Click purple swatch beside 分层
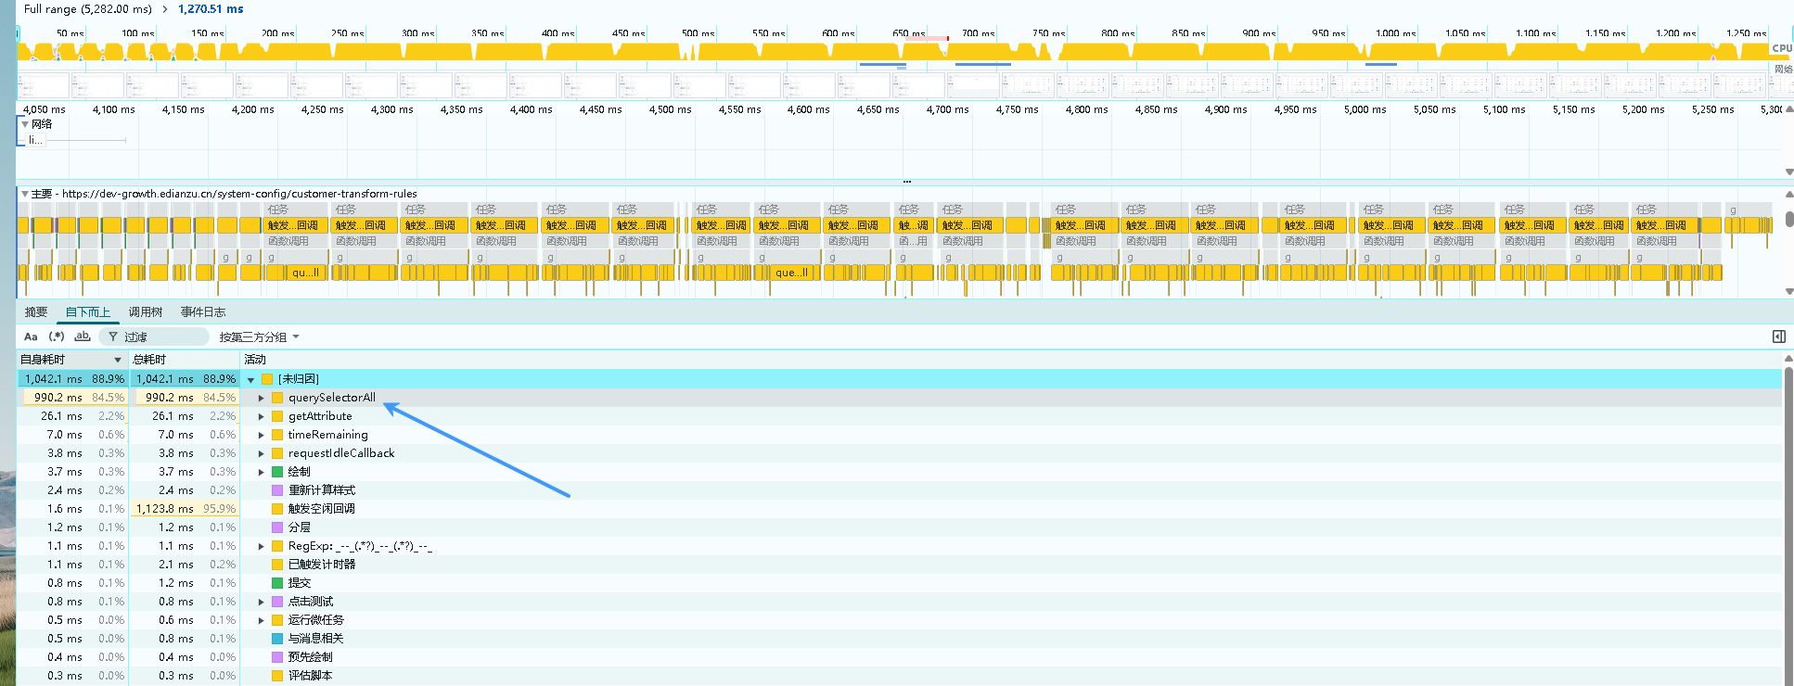Screen dimensions: 1794x686 [277, 527]
